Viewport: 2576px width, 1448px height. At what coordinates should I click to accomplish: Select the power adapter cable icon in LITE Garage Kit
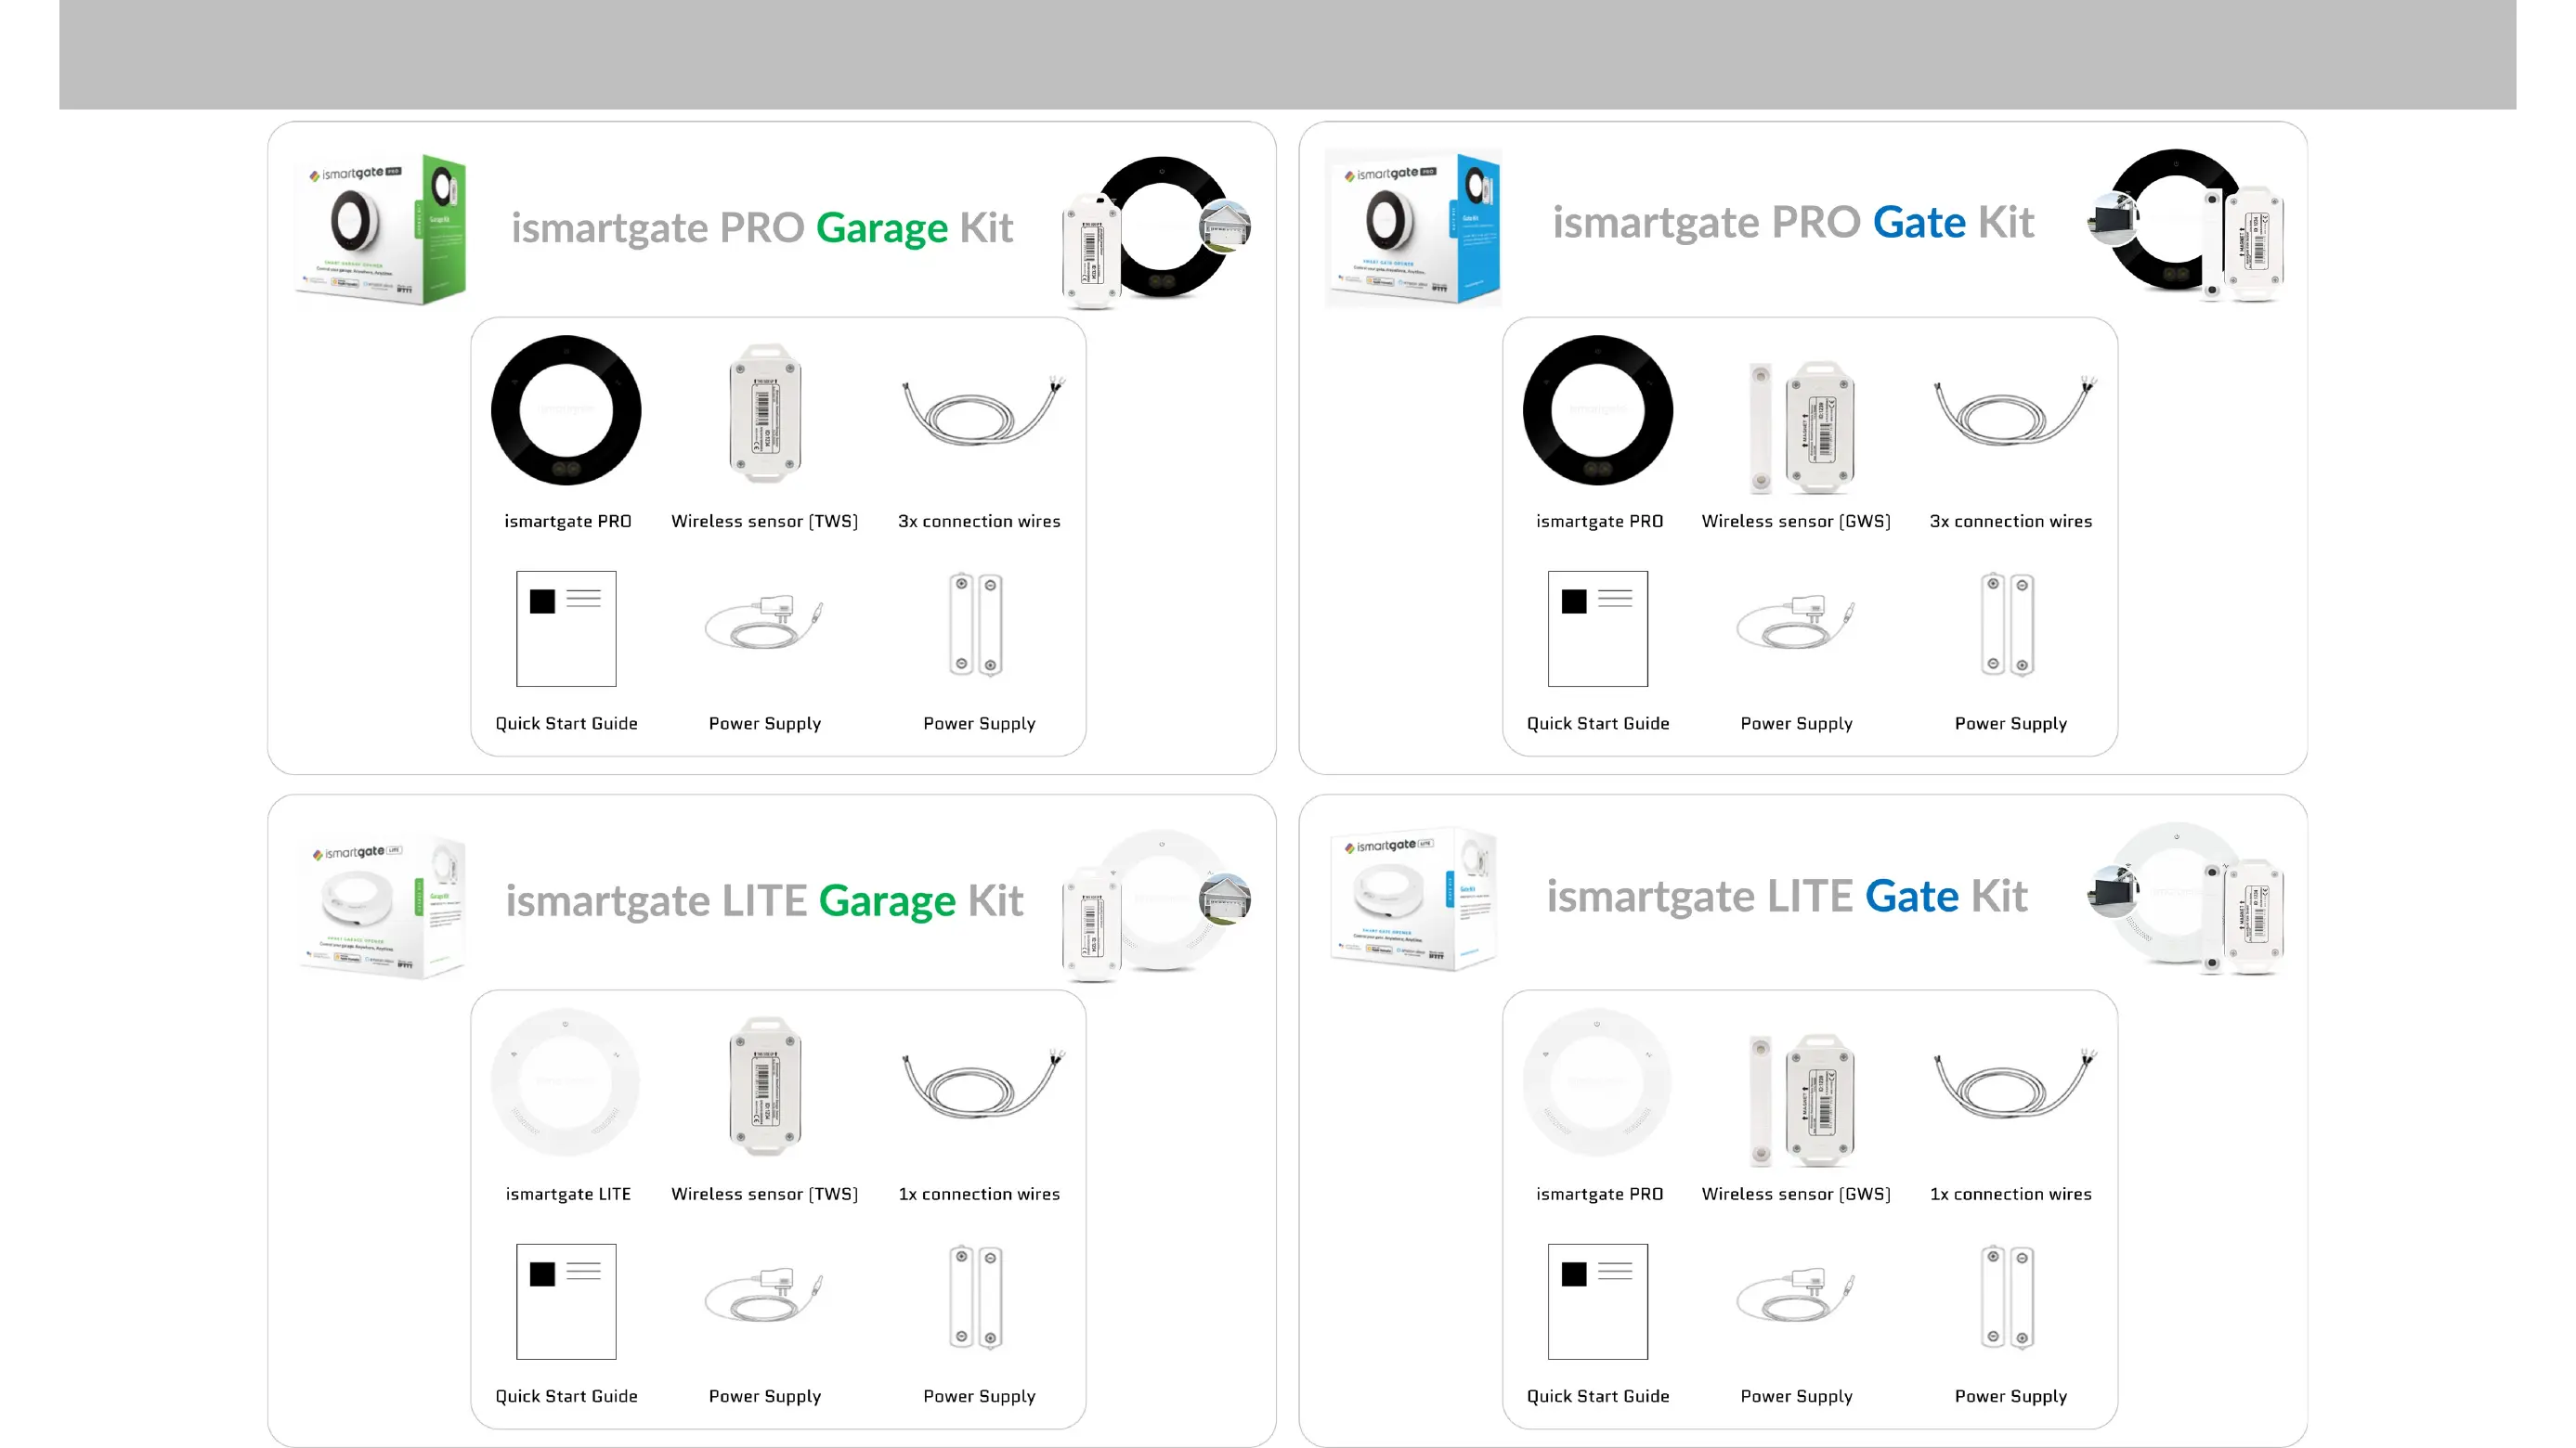[x=764, y=1294]
